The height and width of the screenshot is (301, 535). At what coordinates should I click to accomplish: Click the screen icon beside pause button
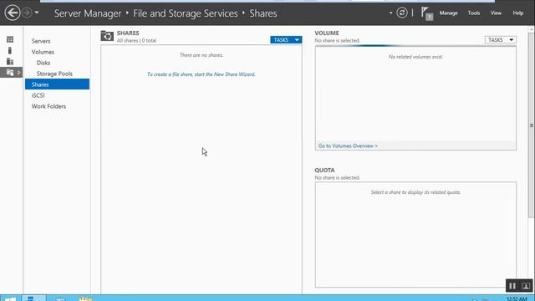click(x=526, y=286)
